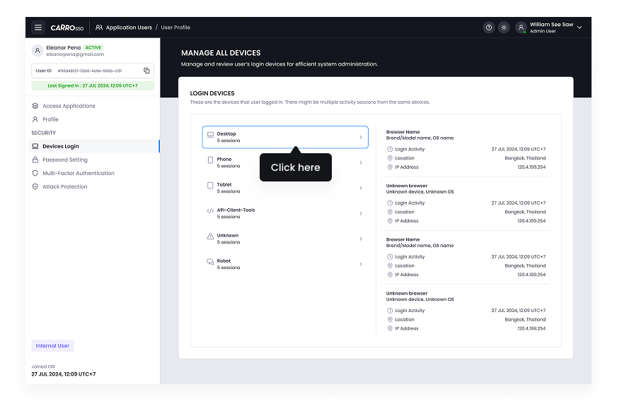Expand the API-Client-Tools sessions
This screenshot has width=617, height=418.
(285, 213)
